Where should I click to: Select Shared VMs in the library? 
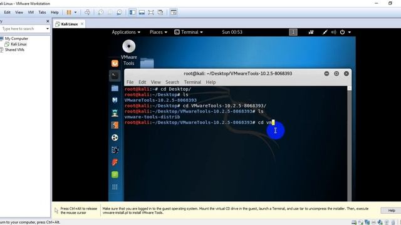tap(14, 50)
